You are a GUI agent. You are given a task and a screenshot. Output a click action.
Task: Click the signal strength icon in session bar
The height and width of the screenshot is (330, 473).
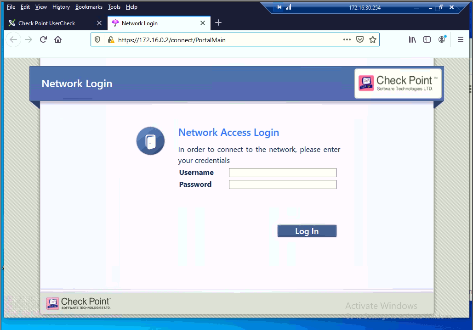288,7
